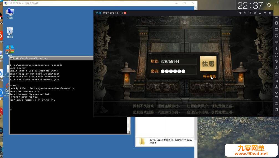Open the Nox theme (shirt) icon
The image size is (279, 158).
[x=240, y=13]
